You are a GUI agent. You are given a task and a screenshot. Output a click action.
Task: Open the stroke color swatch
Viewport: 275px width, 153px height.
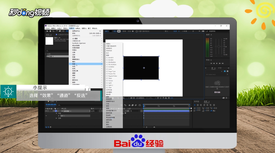(119, 31)
